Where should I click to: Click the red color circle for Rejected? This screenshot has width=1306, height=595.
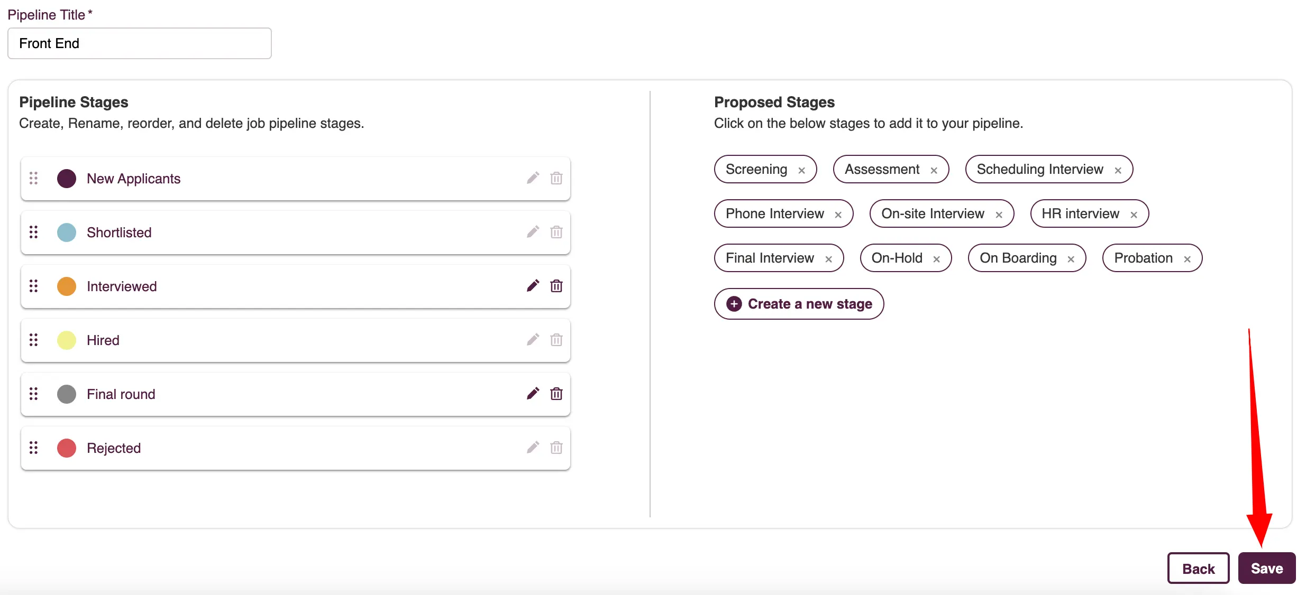coord(67,448)
